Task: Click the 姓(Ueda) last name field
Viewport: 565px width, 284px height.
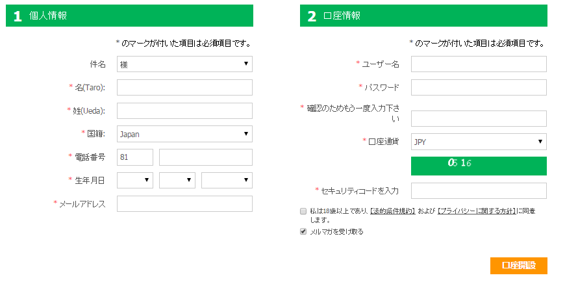Action: (x=184, y=110)
